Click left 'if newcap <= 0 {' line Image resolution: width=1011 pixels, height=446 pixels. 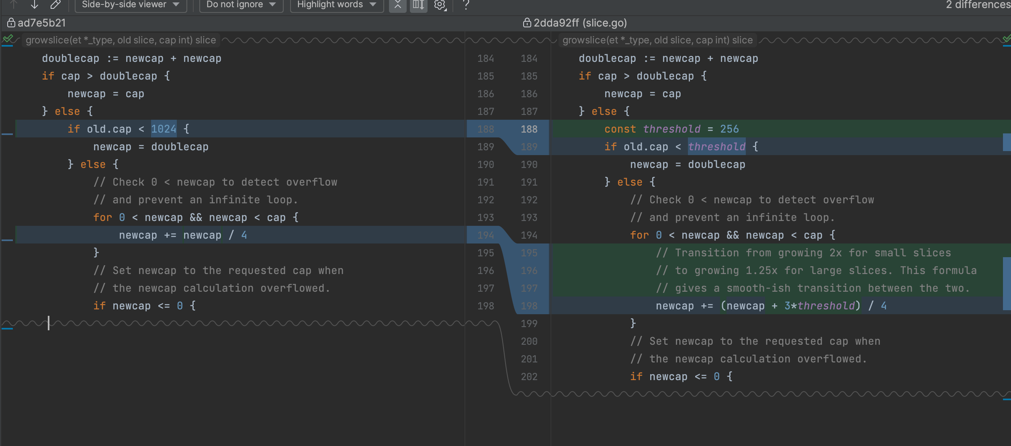[x=144, y=306]
